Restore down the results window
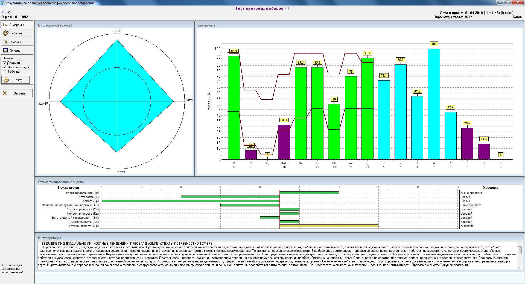525x284 pixels. tap(507, 2)
